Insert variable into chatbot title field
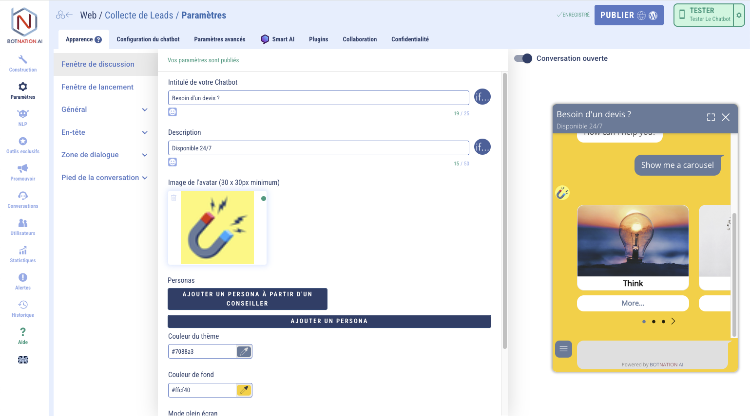750x416 pixels. tap(482, 97)
